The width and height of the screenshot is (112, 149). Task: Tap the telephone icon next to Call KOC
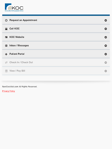(6, 29)
